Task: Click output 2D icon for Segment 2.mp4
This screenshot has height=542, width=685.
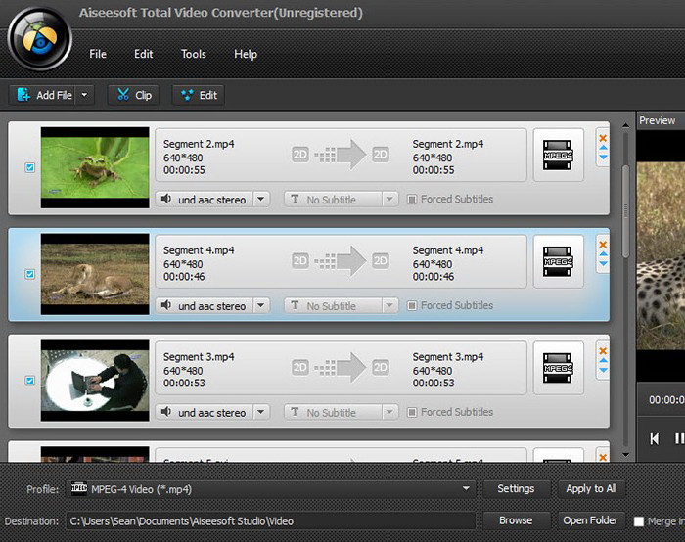Action: click(x=380, y=155)
